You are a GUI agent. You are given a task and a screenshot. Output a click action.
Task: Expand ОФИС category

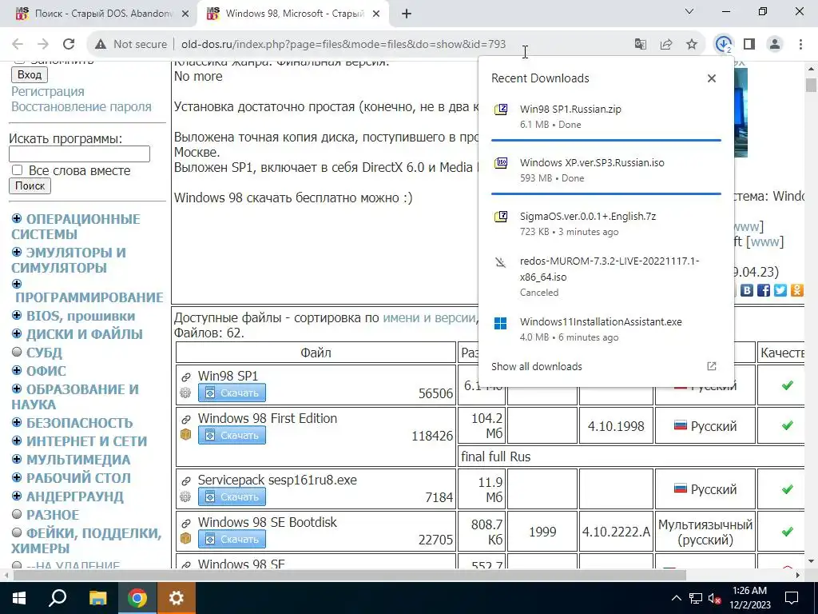point(17,370)
